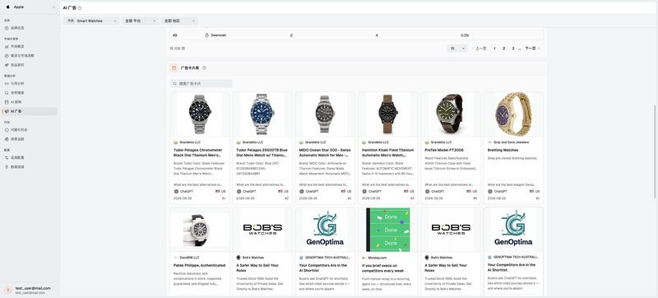The height and width of the screenshot is (298, 658).
Task: Click test_user@mail.com account name
Action: coord(33,288)
